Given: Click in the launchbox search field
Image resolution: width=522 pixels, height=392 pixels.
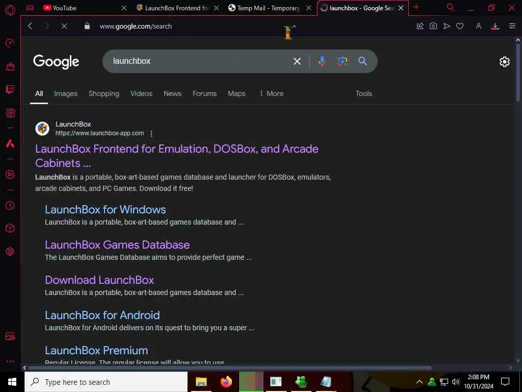Looking at the screenshot, I should click(x=200, y=61).
